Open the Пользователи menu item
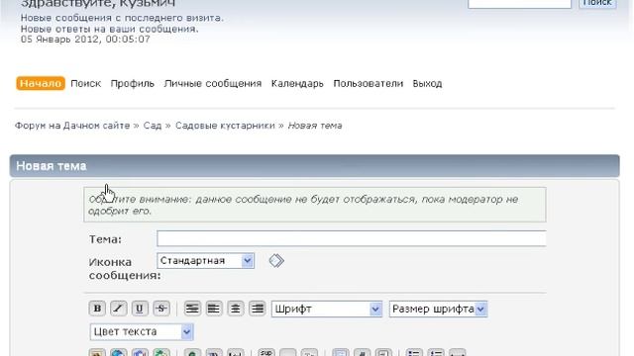 coord(368,83)
